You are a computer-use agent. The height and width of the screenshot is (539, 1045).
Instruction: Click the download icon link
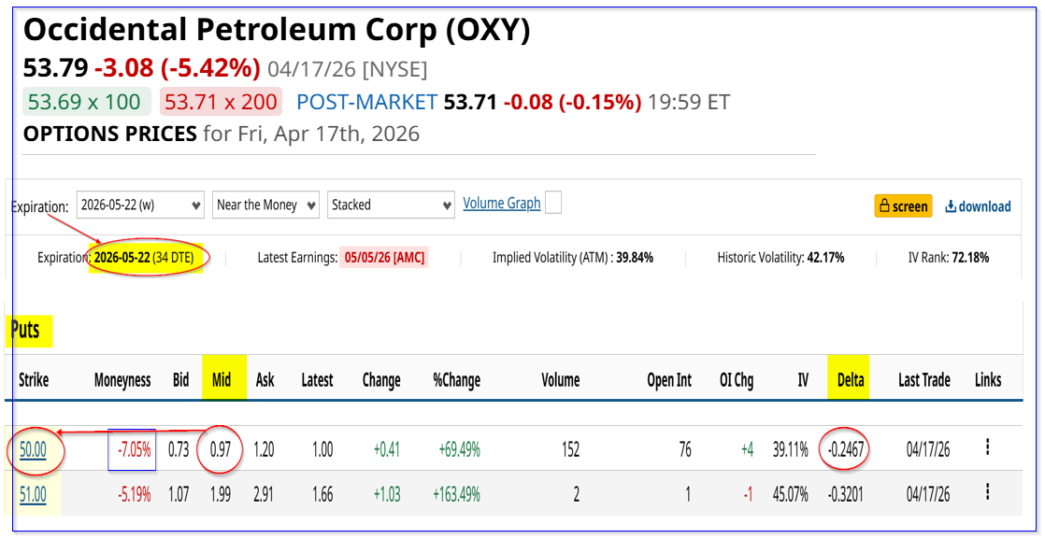pyautogui.click(x=978, y=206)
